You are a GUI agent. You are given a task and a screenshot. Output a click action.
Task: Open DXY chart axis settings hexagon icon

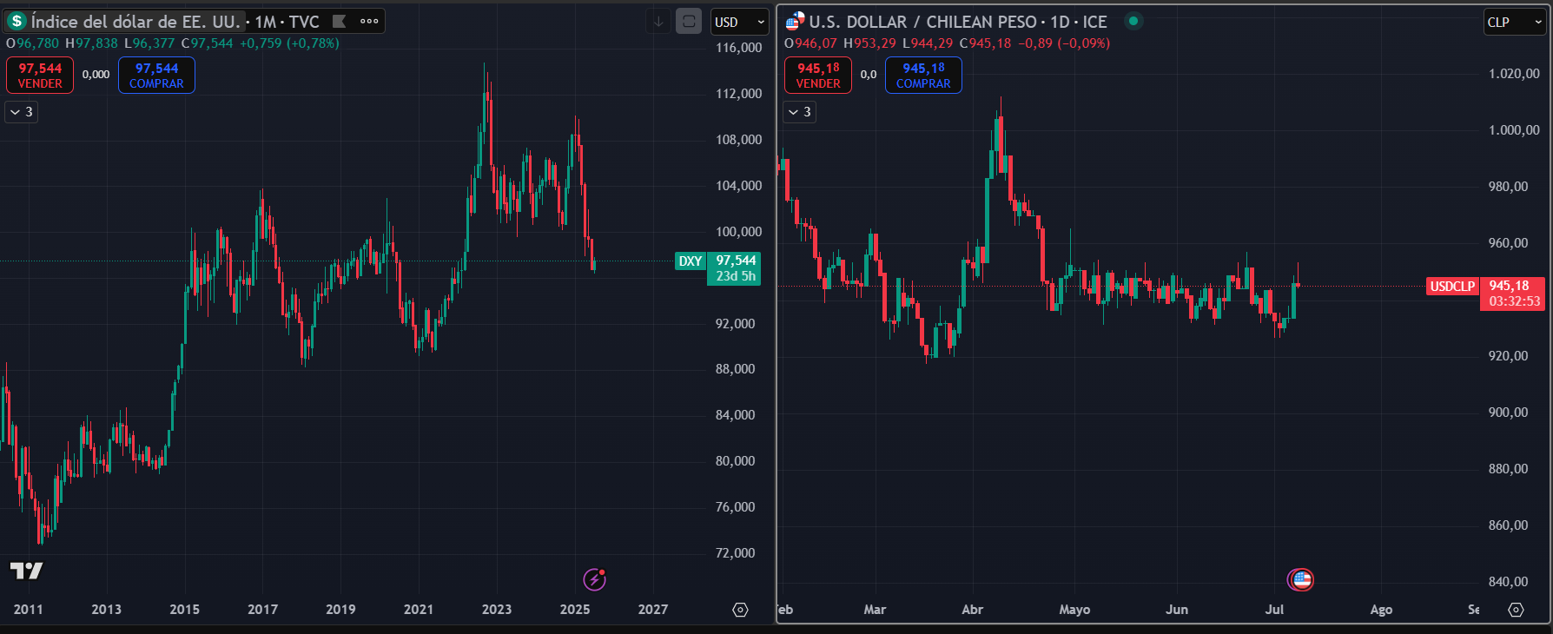(740, 610)
